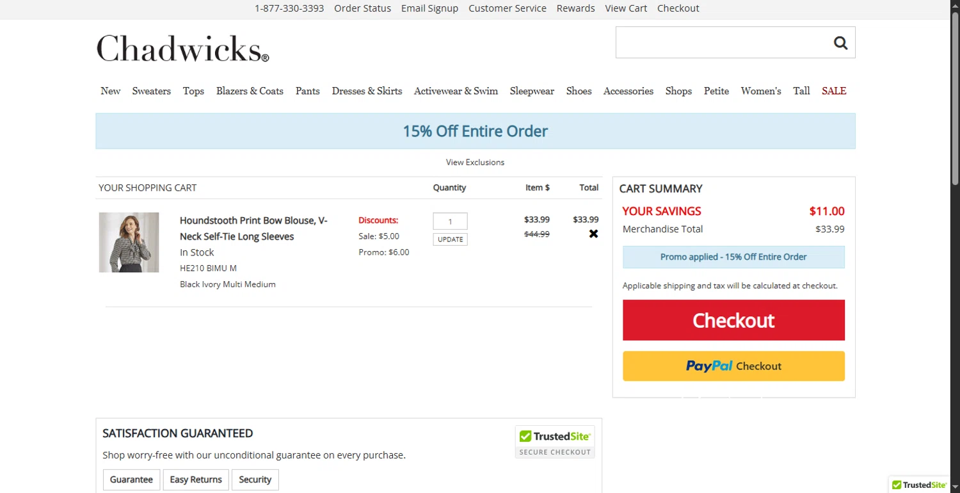Open the Sweaters category

[152, 91]
